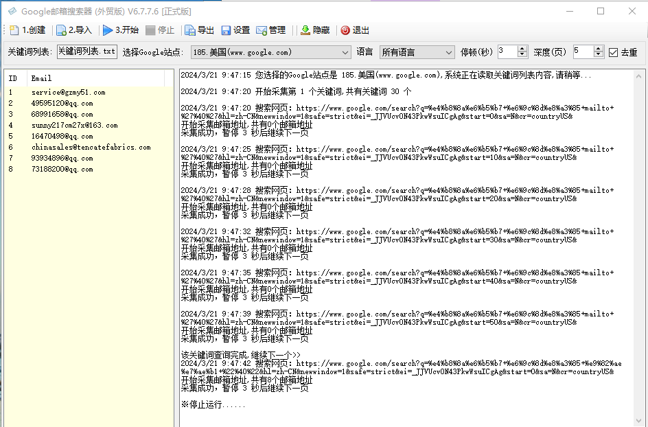Start collection with 3.开始 button
This screenshot has width=648, height=427.
[120, 30]
